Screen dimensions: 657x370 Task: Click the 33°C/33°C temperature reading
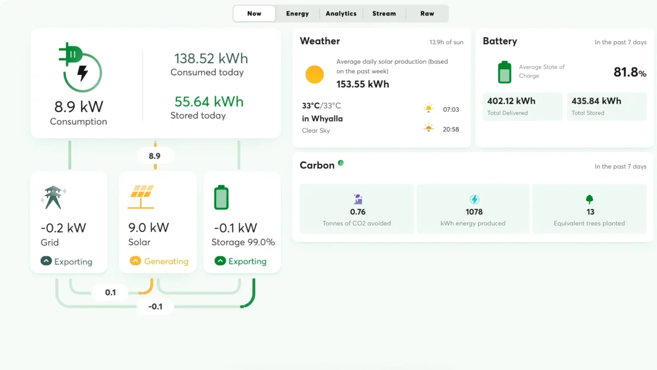pos(322,106)
